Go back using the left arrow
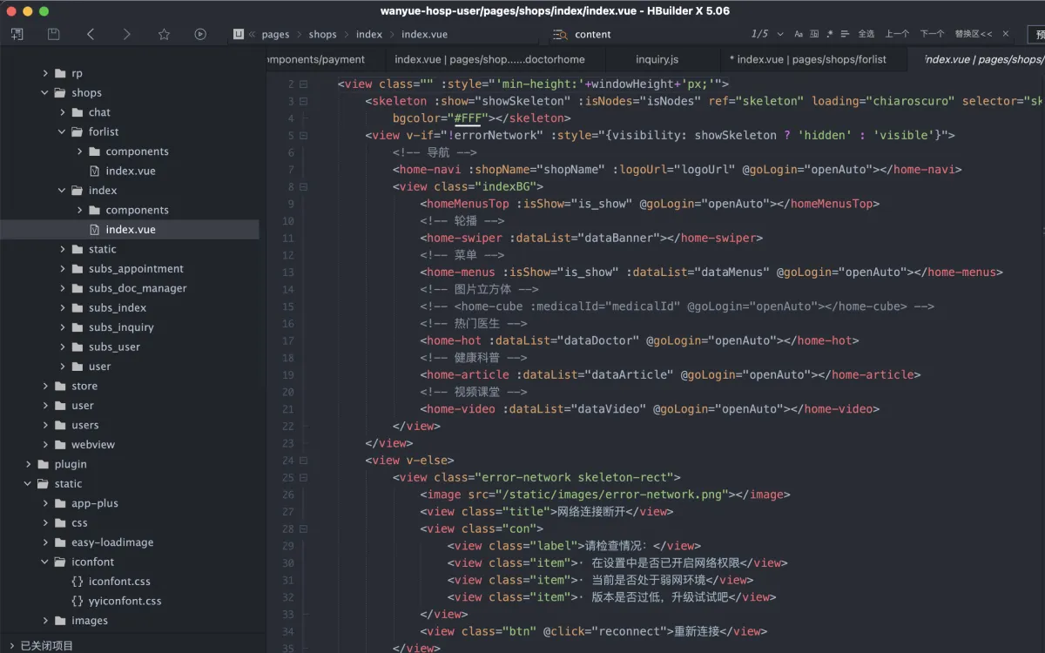Viewport: 1045px width, 653px height. 91,34
